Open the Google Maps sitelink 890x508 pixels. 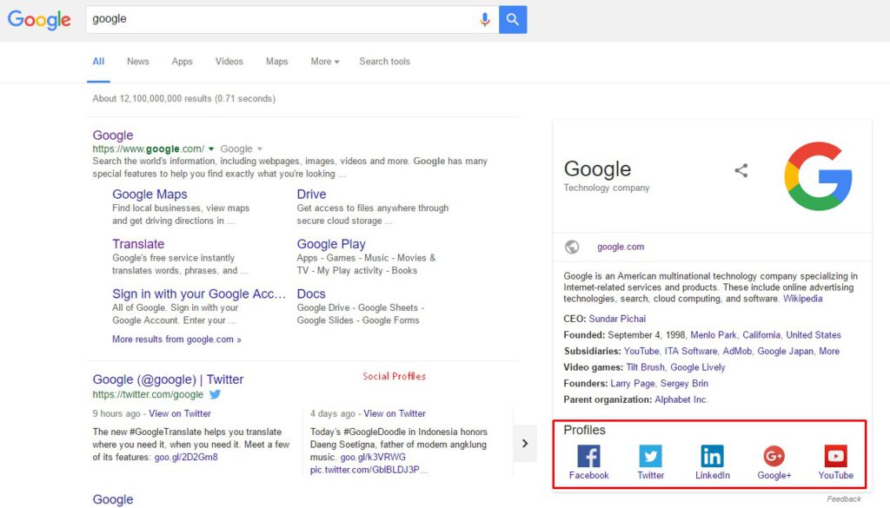(x=149, y=195)
